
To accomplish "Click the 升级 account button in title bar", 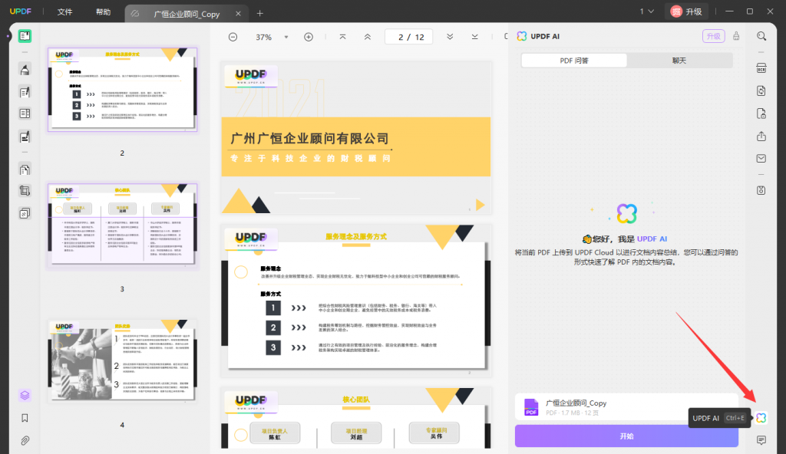I will point(685,11).
